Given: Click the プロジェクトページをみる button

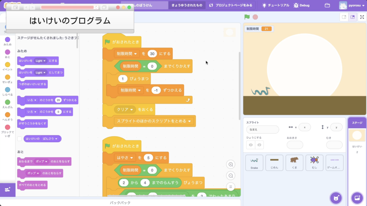Looking at the screenshot, I should (230, 5).
